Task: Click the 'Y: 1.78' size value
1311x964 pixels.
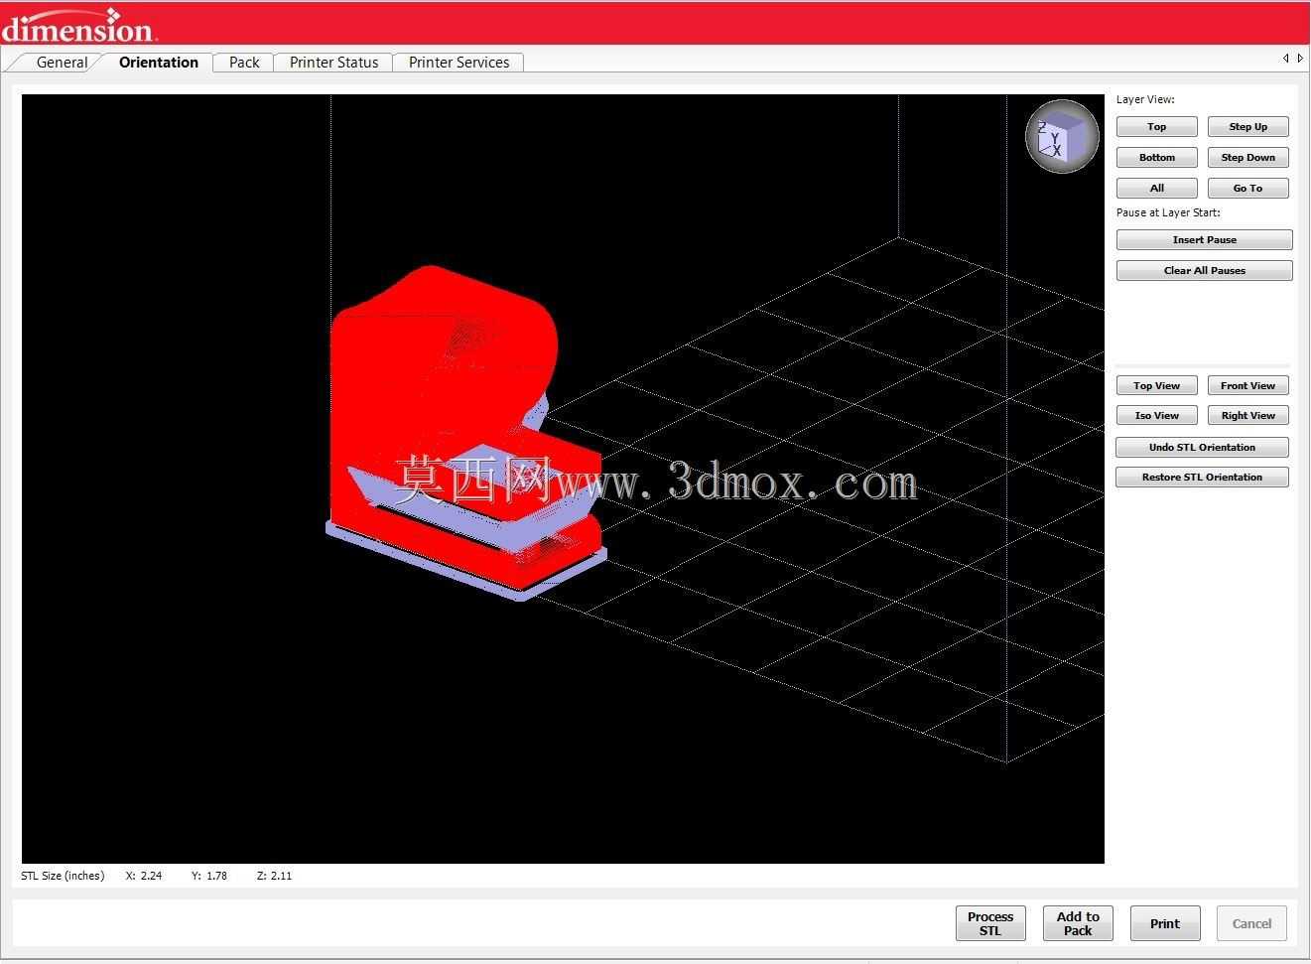Action: point(209,876)
